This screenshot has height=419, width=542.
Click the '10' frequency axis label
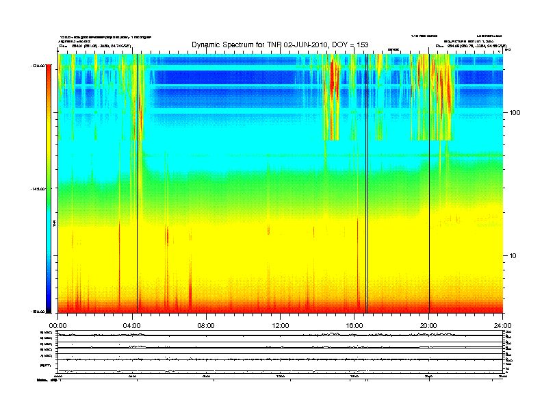point(513,256)
